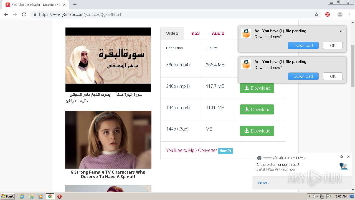Image resolution: width=355 pixels, height=200 pixels.
Task: Switch to the Audio tab
Action: 218,33
